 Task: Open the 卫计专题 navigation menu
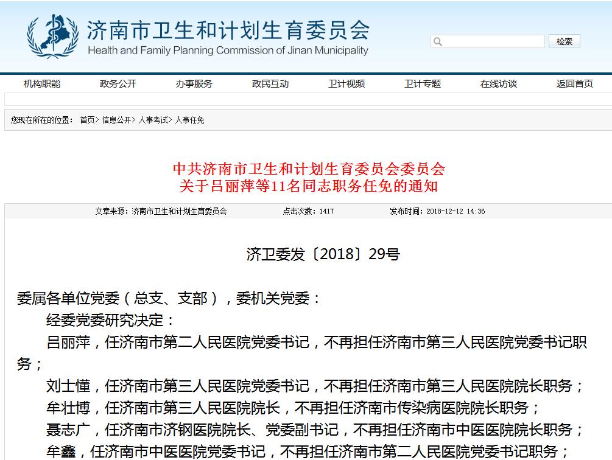coord(421,83)
